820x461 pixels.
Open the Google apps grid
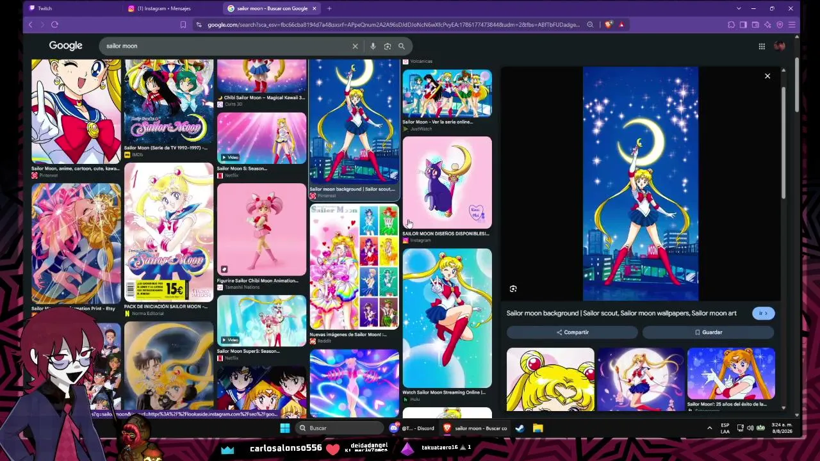pyautogui.click(x=762, y=46)
